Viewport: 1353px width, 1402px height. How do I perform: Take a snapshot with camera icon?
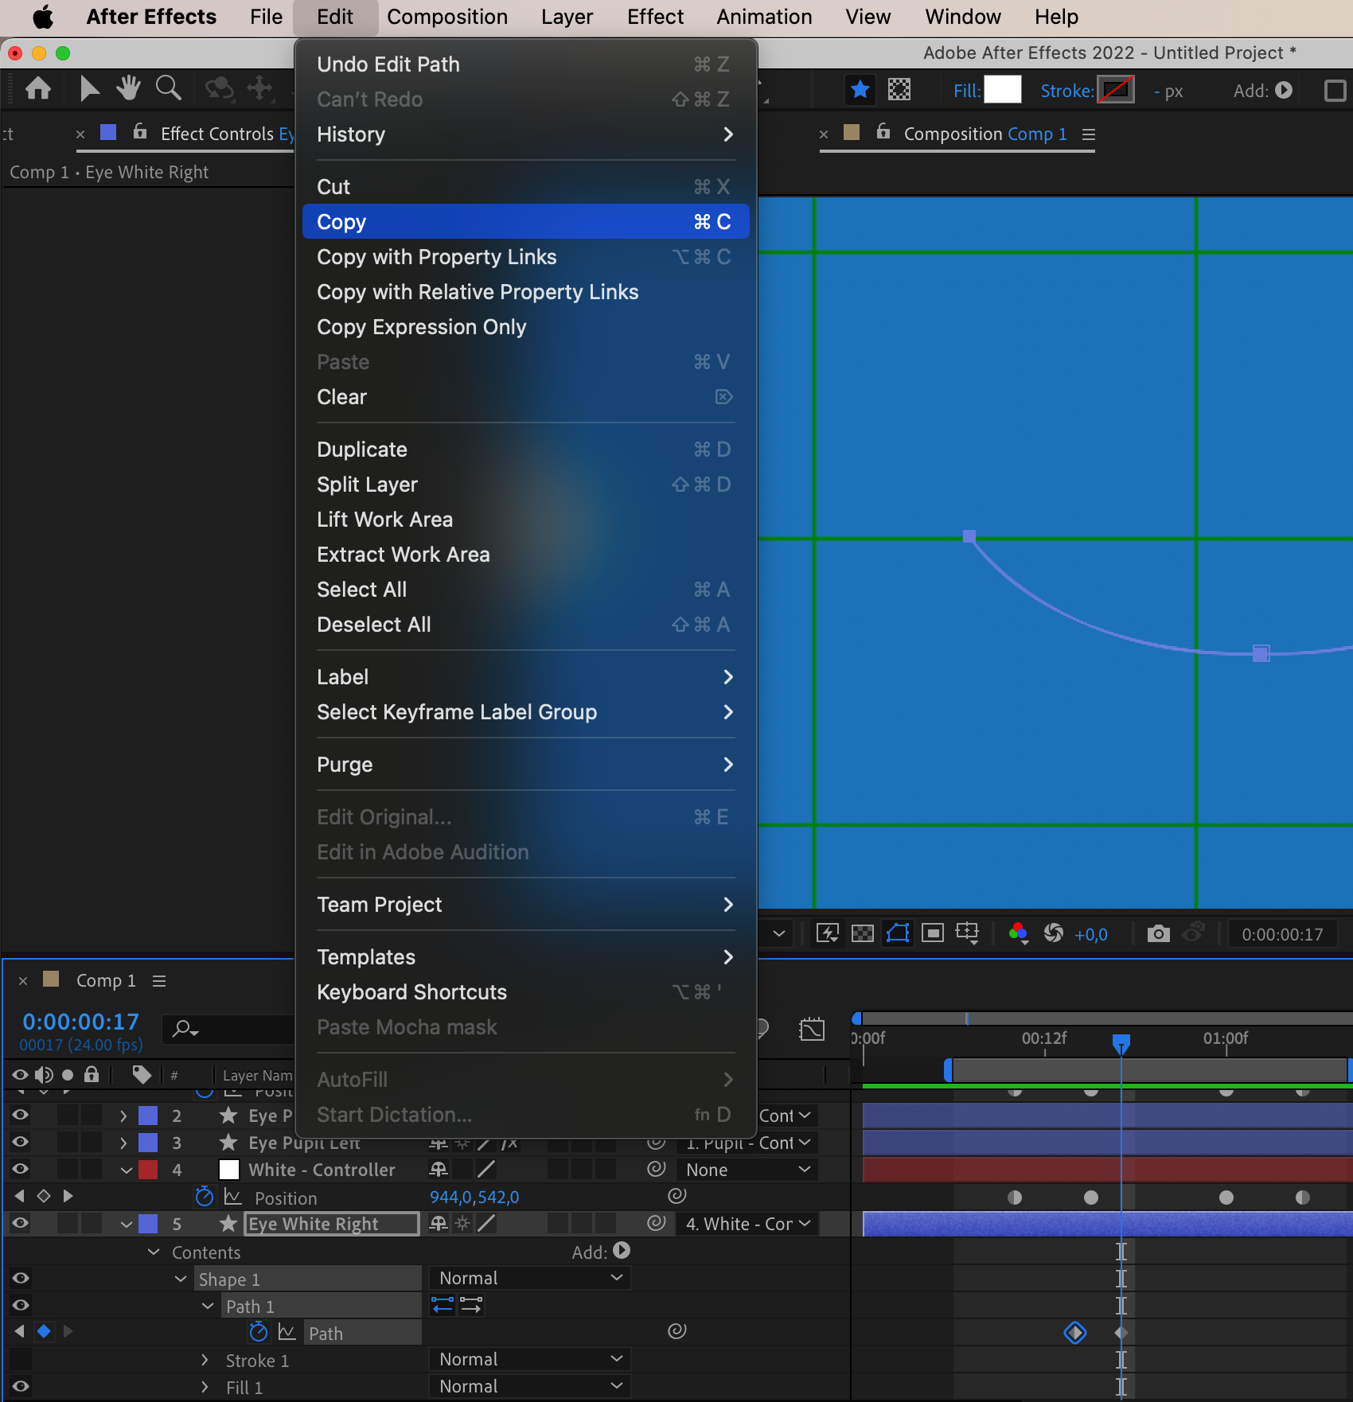(1158, 933)
